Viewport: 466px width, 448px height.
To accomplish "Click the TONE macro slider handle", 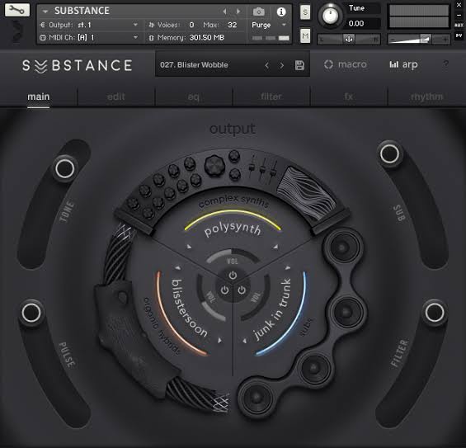I will click(x=65, y=168).
